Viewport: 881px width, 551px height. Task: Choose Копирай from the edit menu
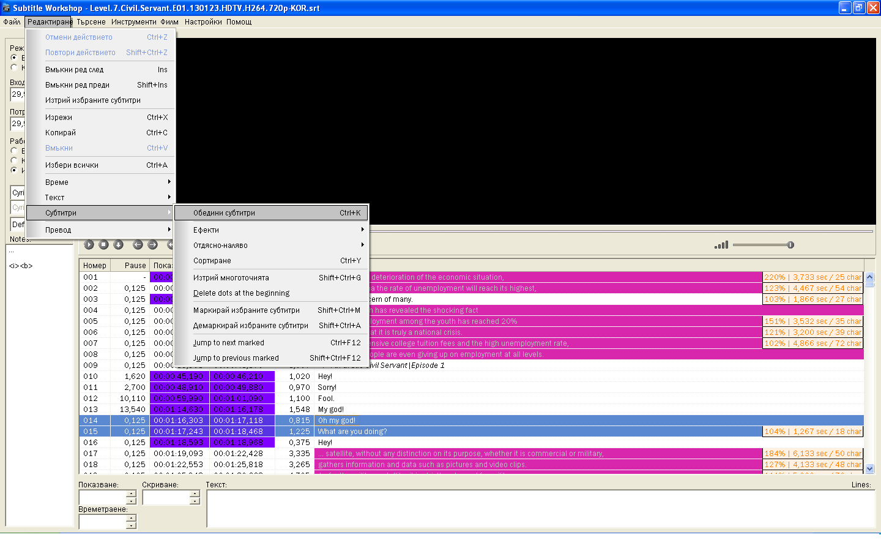[x=101, y=133]
